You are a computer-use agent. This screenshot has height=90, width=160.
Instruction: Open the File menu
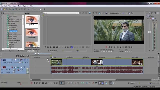point(2,6)
